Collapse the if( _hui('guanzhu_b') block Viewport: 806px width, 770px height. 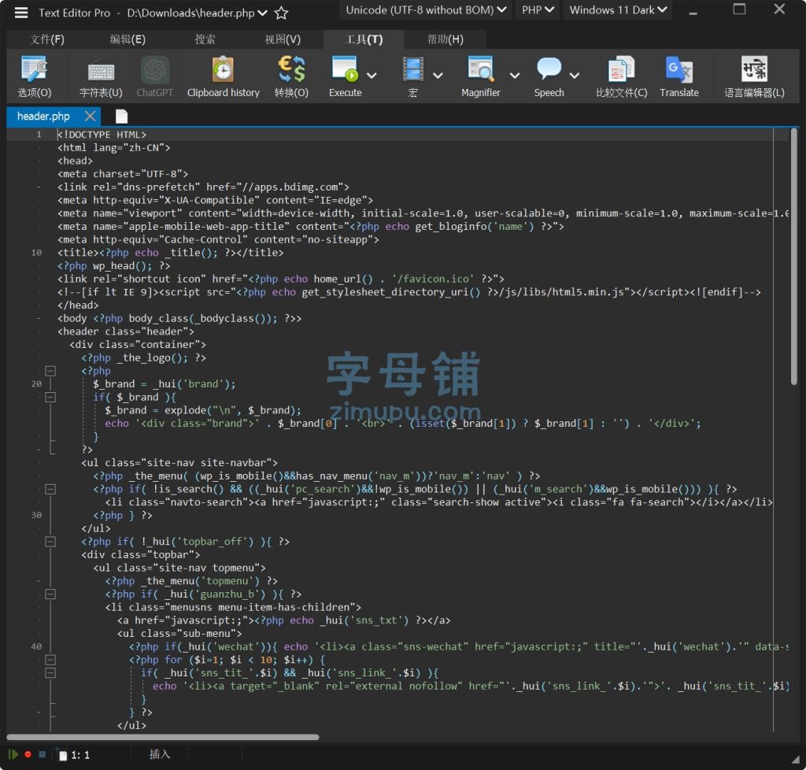(50, 594)
